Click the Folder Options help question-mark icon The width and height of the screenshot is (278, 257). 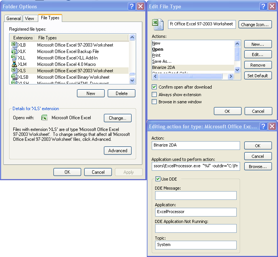[x=131, y=6]
